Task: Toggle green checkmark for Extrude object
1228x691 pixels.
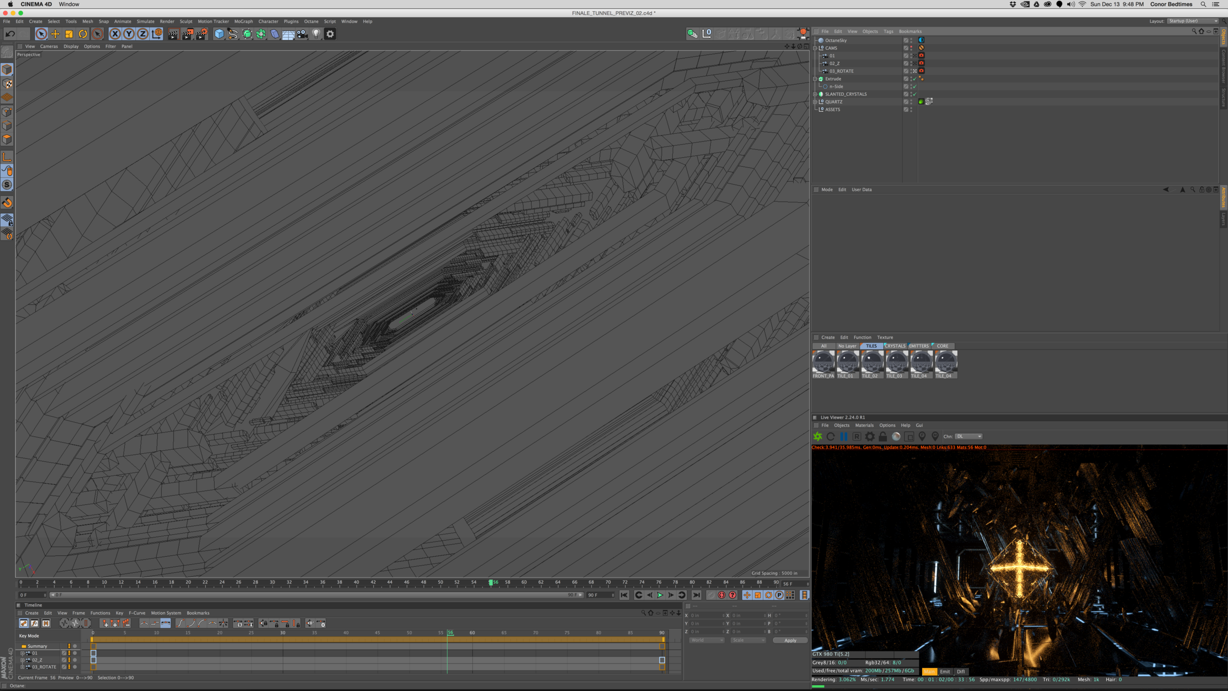Action: (915, 79)
